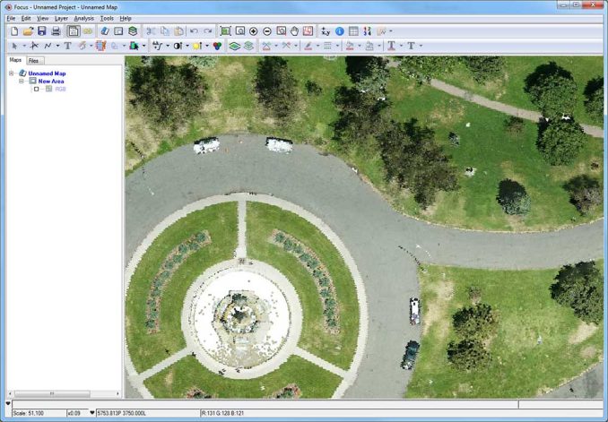Viewport: 608px width, 422px height.
Task: Open dropdown next to New Line tool
Action: coord(57,46)
